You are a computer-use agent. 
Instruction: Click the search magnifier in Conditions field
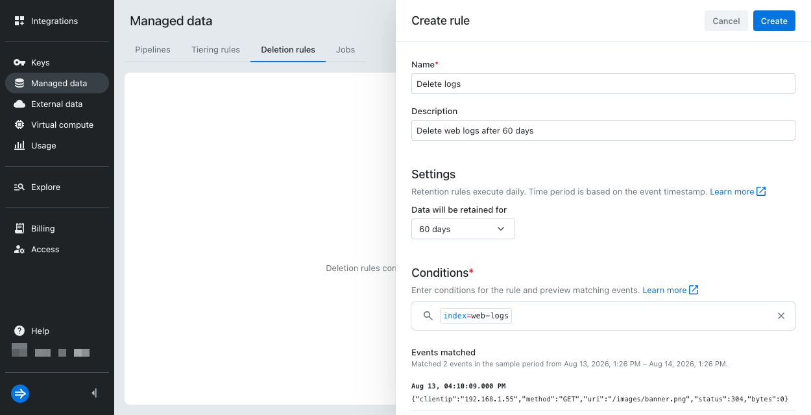click(428, 316)
